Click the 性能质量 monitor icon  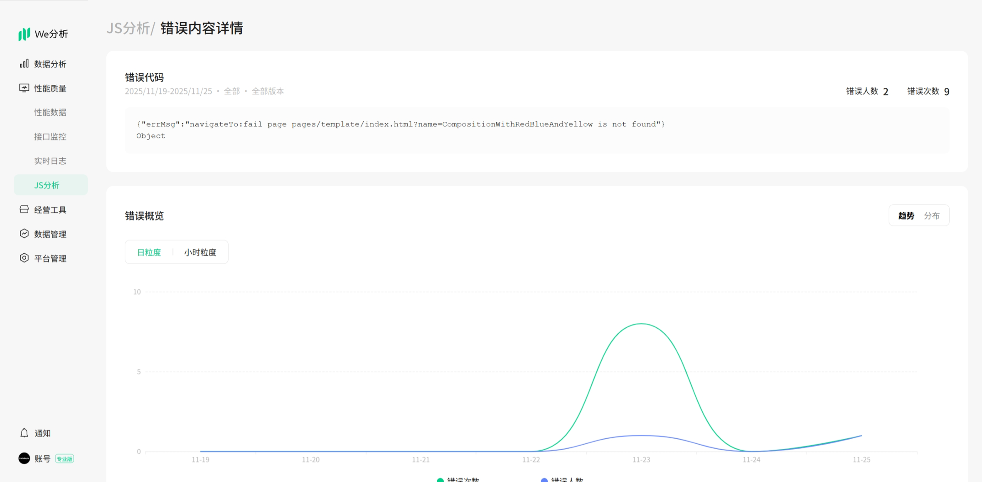pyautogui.click(x=24, y=88)
